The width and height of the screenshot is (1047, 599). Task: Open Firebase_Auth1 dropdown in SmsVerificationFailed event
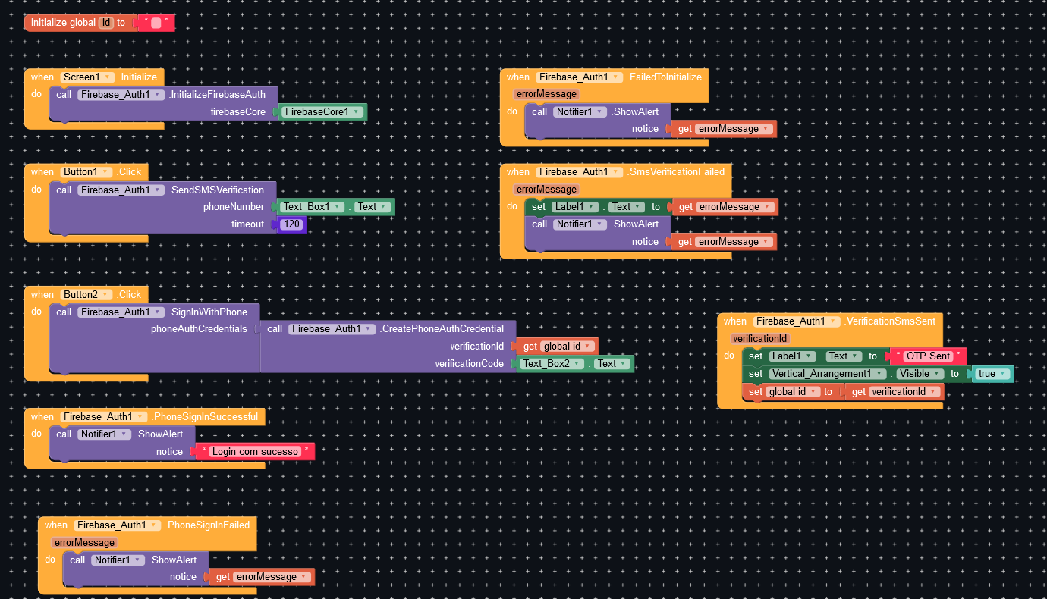[580, 172]
